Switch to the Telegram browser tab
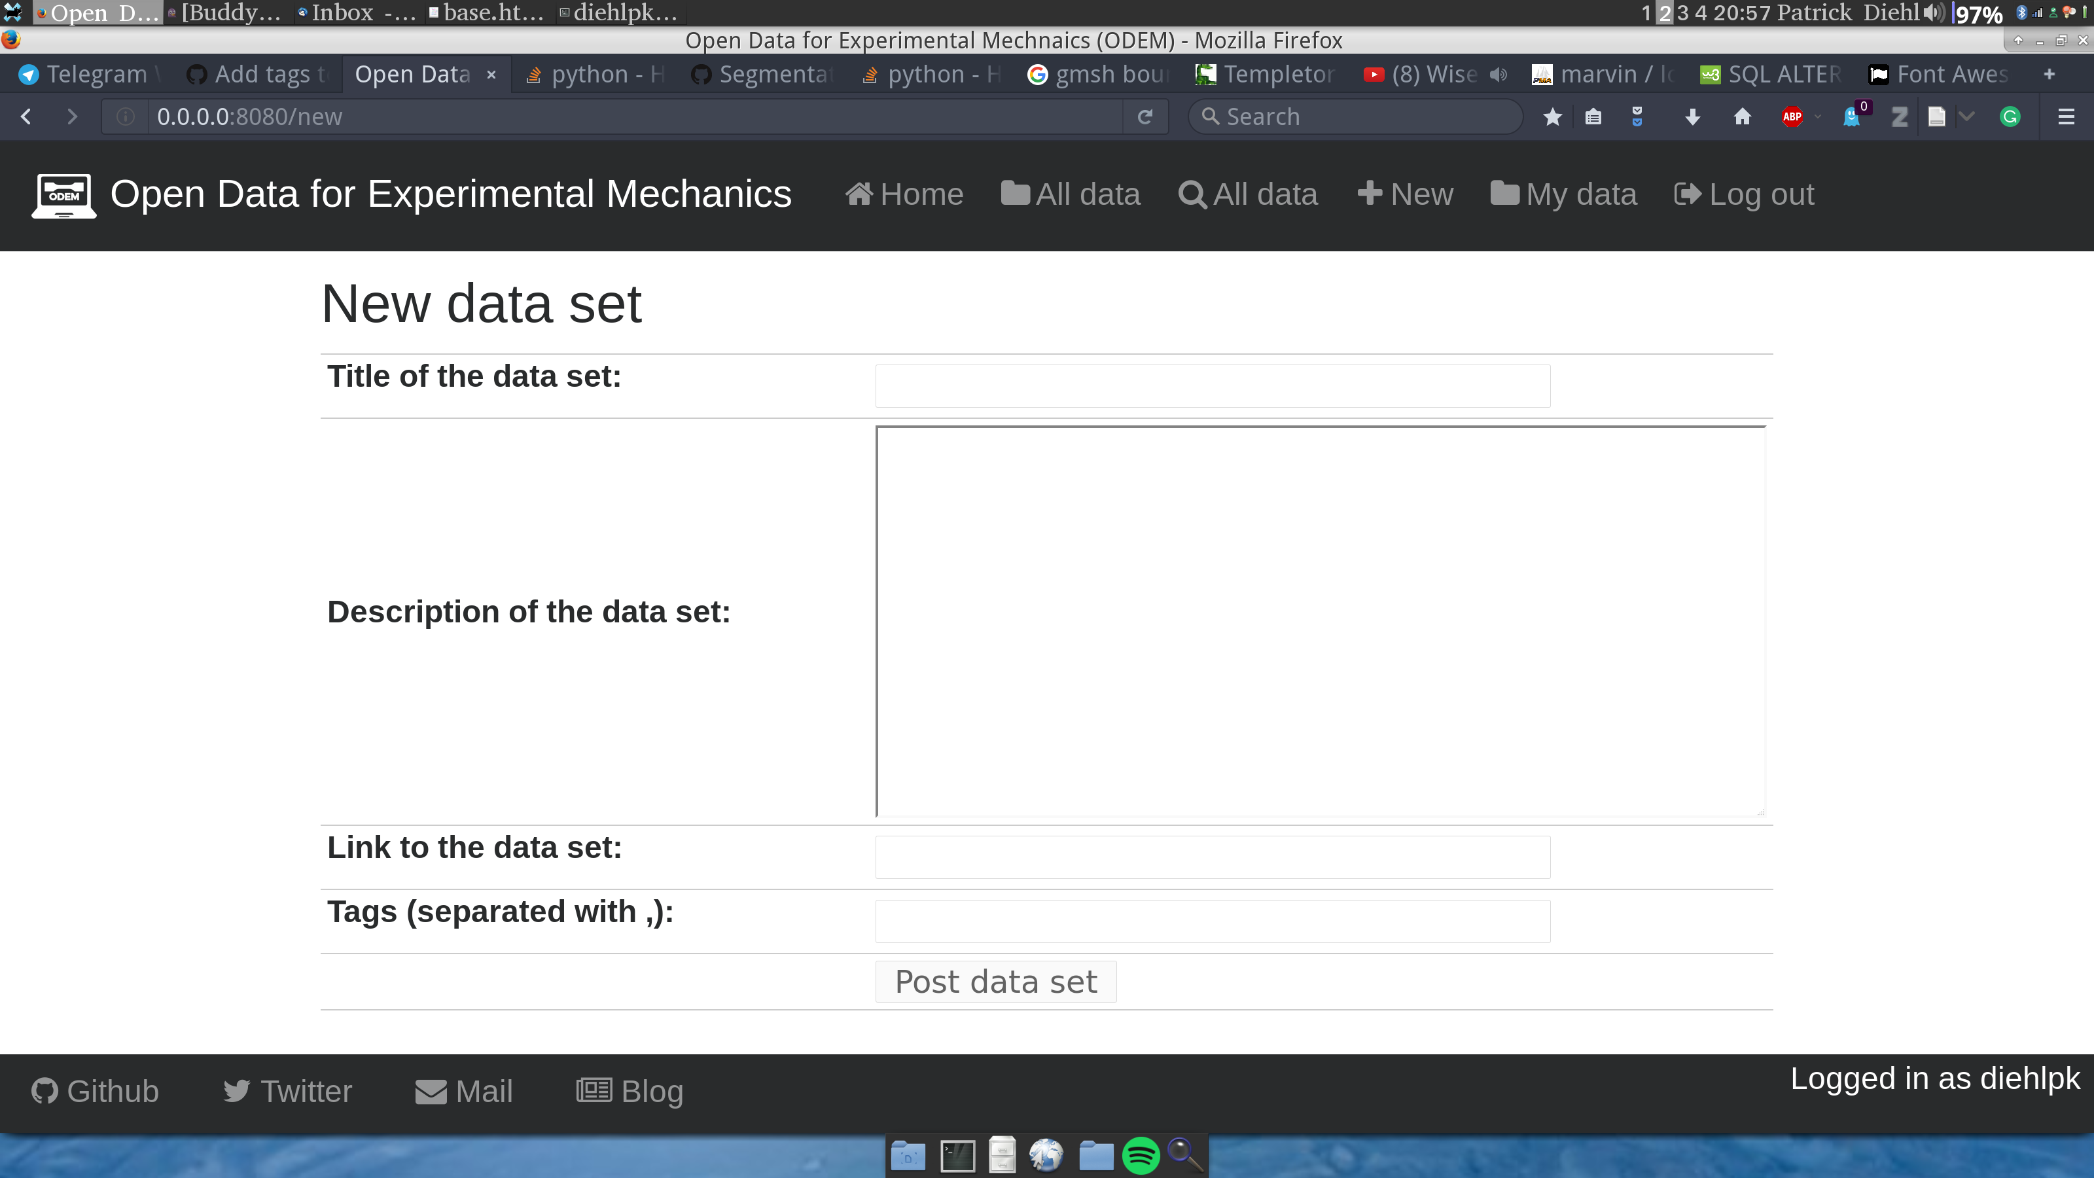The width and height of the screenshot is (2094, 1178). [85, 75]
